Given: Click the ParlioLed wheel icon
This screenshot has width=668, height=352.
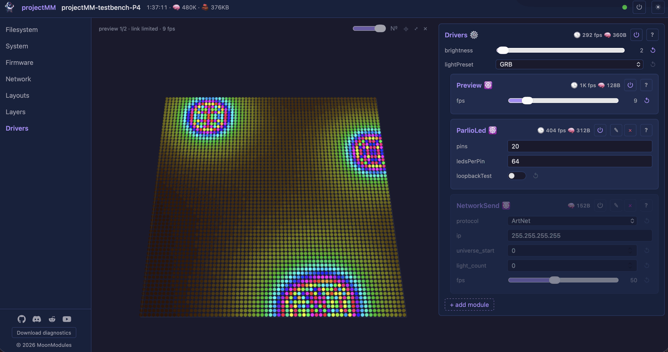Looking at the screenshot, I should coord(493,130).
